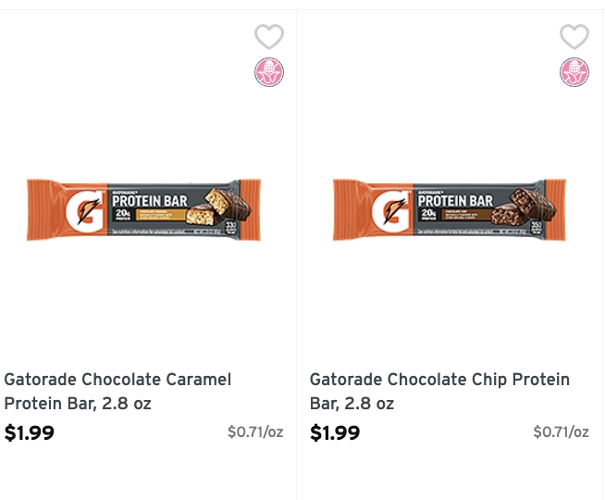
Task: Click the $0.71/oz unit price under Chocolate Caramel
Action: (255, 431)
